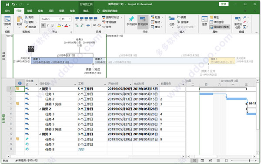Image resolution: width=261 pixels, height=164 pixels.
Task: Click the Notes (备注) icon
Action: click(211, 17)
